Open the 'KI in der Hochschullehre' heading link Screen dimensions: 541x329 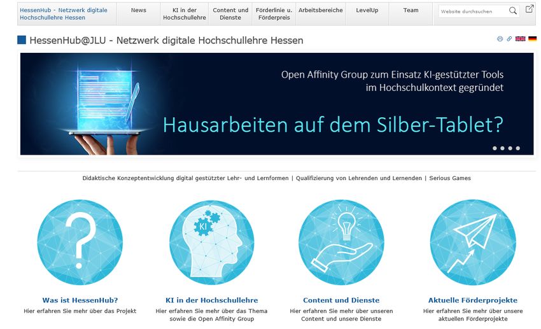click(x=211, y=300)
